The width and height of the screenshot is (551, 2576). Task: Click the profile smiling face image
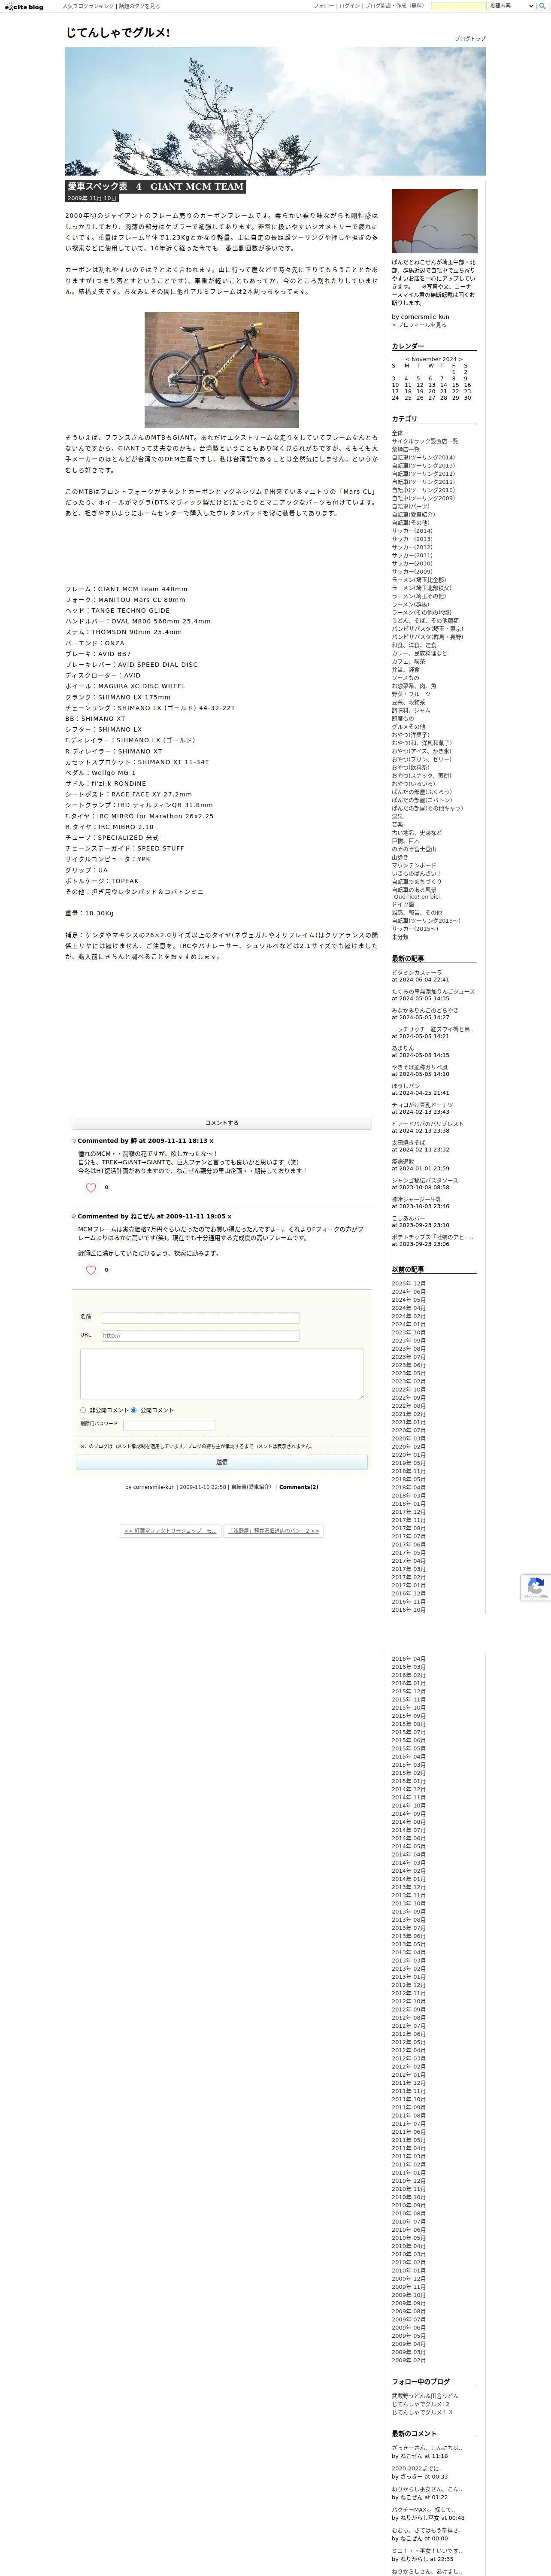point(434,221)
